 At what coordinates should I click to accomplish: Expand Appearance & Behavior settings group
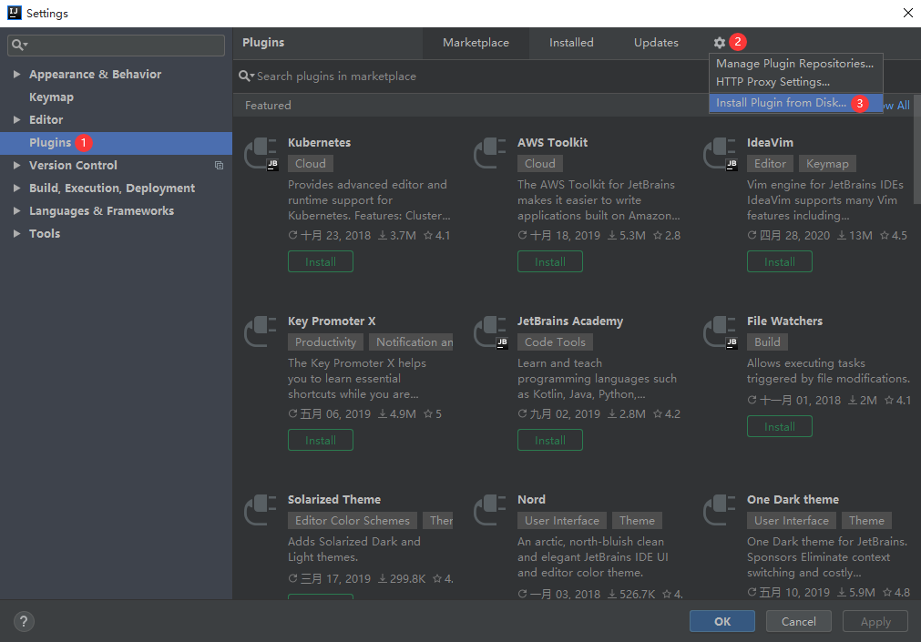[x=17, y=74]
